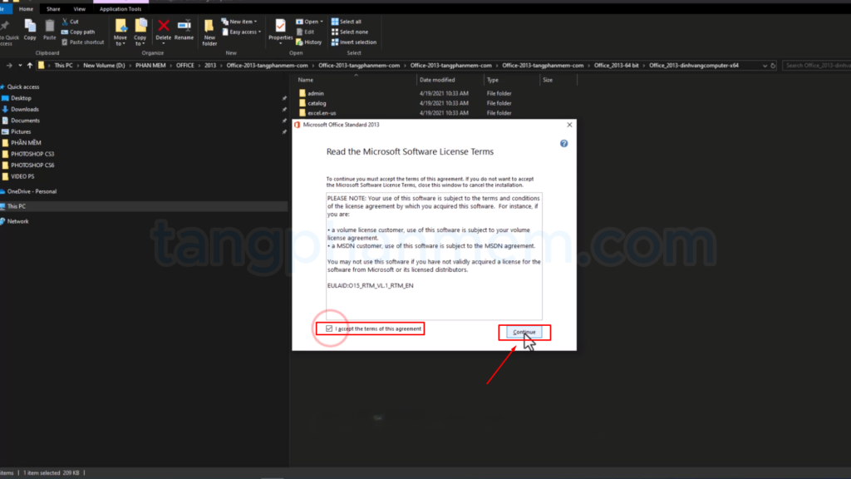Open the catalog folder

coord(317,103)
